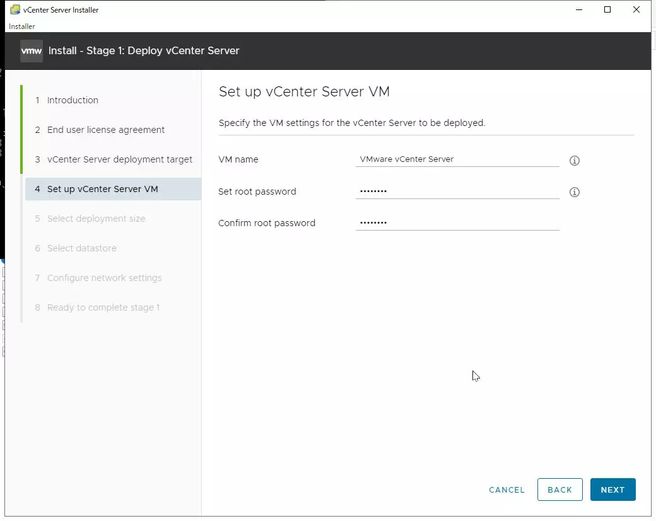Click the vmw logo in header

pyautogui.click(x=32, y=51)
